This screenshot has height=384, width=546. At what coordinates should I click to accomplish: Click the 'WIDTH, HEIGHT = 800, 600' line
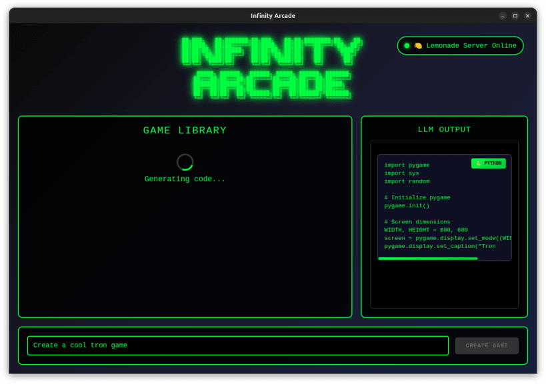coord(426,230)
